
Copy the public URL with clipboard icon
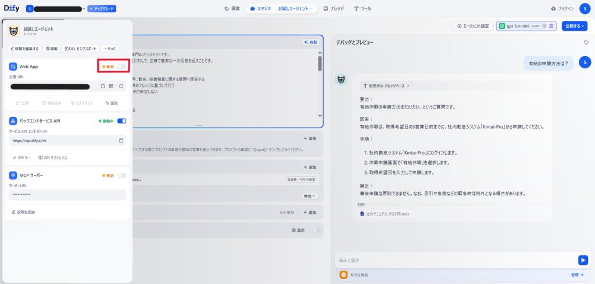tap(102, 86)
